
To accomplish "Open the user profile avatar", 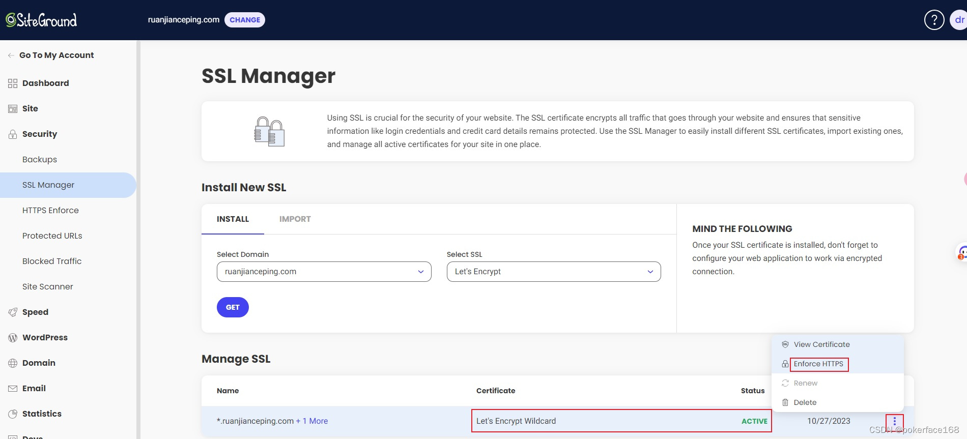I will click(959, 20).
